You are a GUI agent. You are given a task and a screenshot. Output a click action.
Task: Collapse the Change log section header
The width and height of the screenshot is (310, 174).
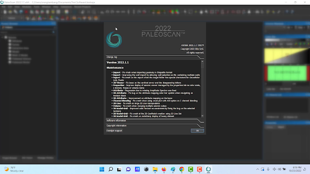[x=155, y=57]
